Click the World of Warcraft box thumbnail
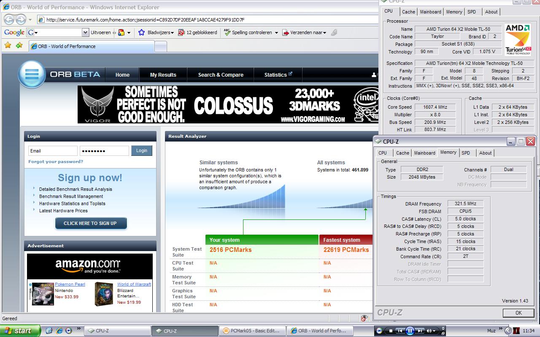 (x=104, y=294)
